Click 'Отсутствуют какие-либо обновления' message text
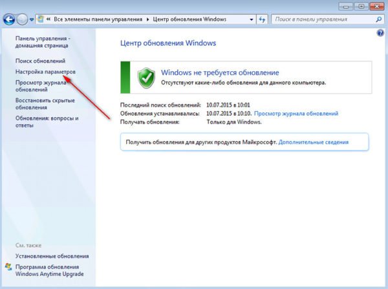The width and height of the screenshot is (388, 289). tap(244, 83)
